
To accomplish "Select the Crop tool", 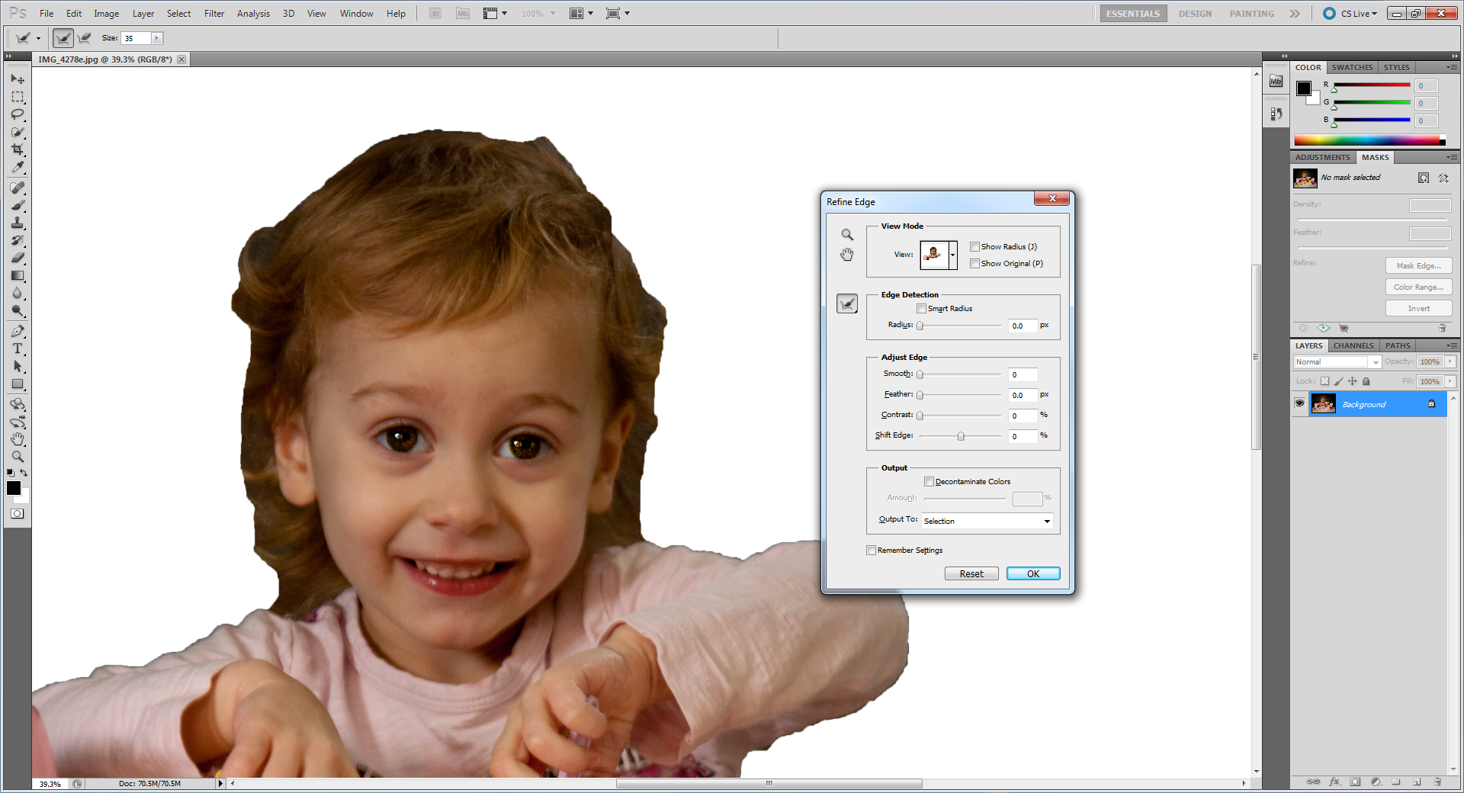I will 18,149.
